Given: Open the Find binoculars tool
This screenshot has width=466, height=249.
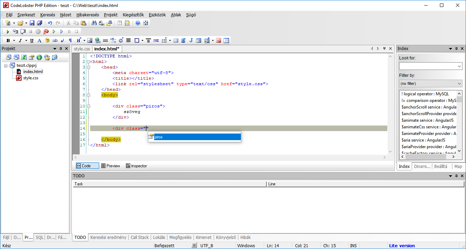Looking at the screenshot, I should pyautogui.click(x=94, y=23).
